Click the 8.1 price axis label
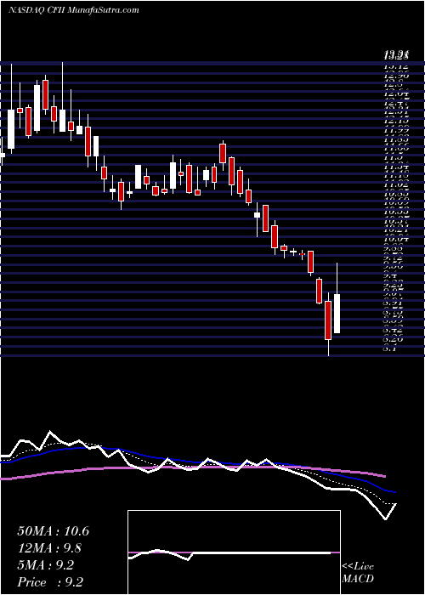The width and height of the screenshot is (425, 595). point(389,348)
